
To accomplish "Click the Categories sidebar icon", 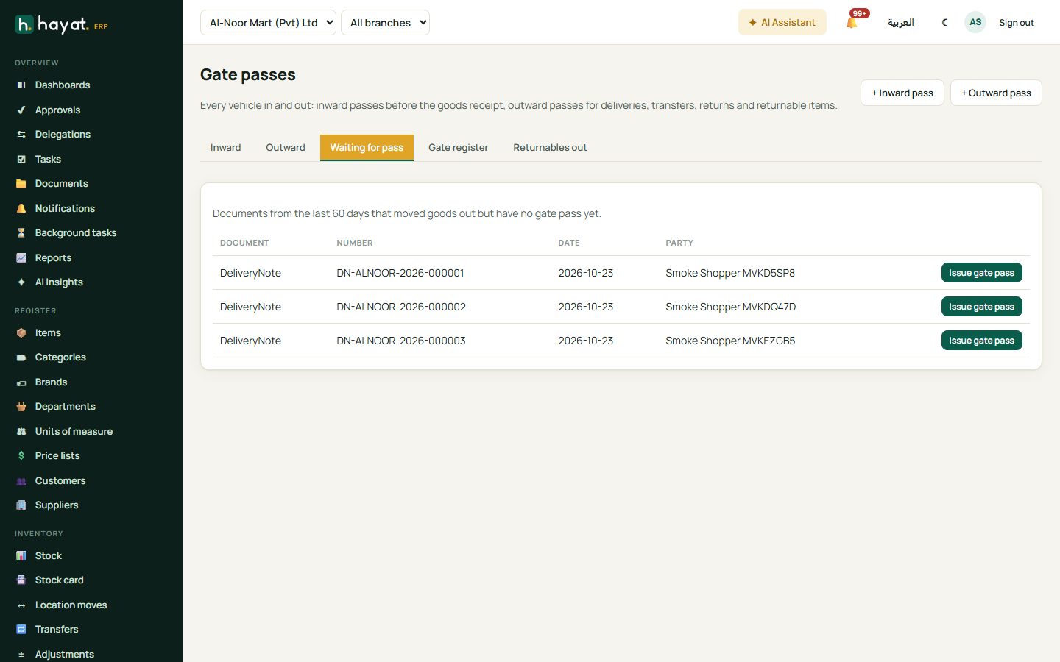I will [x=21, y=357].
